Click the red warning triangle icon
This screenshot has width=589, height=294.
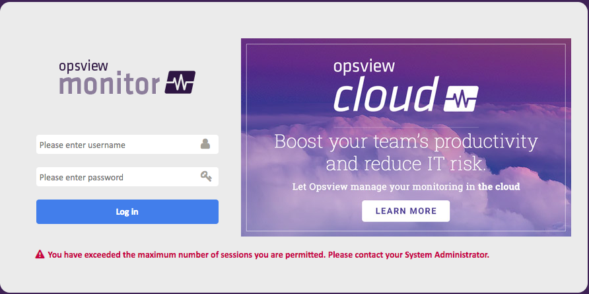tap(40, 254)
